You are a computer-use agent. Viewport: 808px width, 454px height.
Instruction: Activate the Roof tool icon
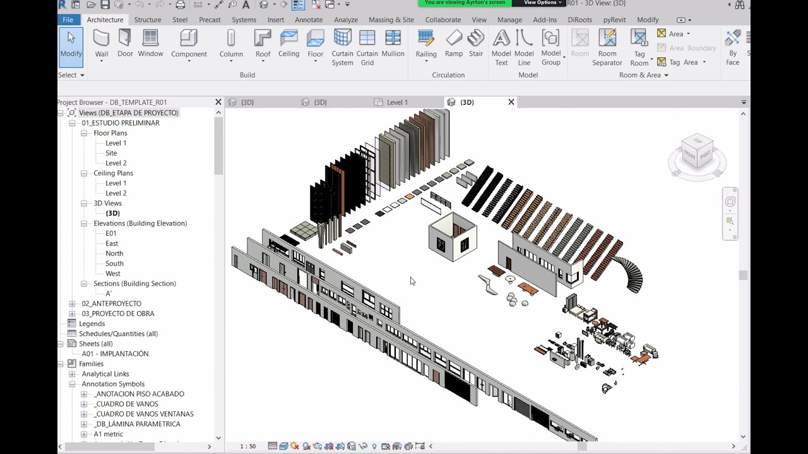(263, 39)
